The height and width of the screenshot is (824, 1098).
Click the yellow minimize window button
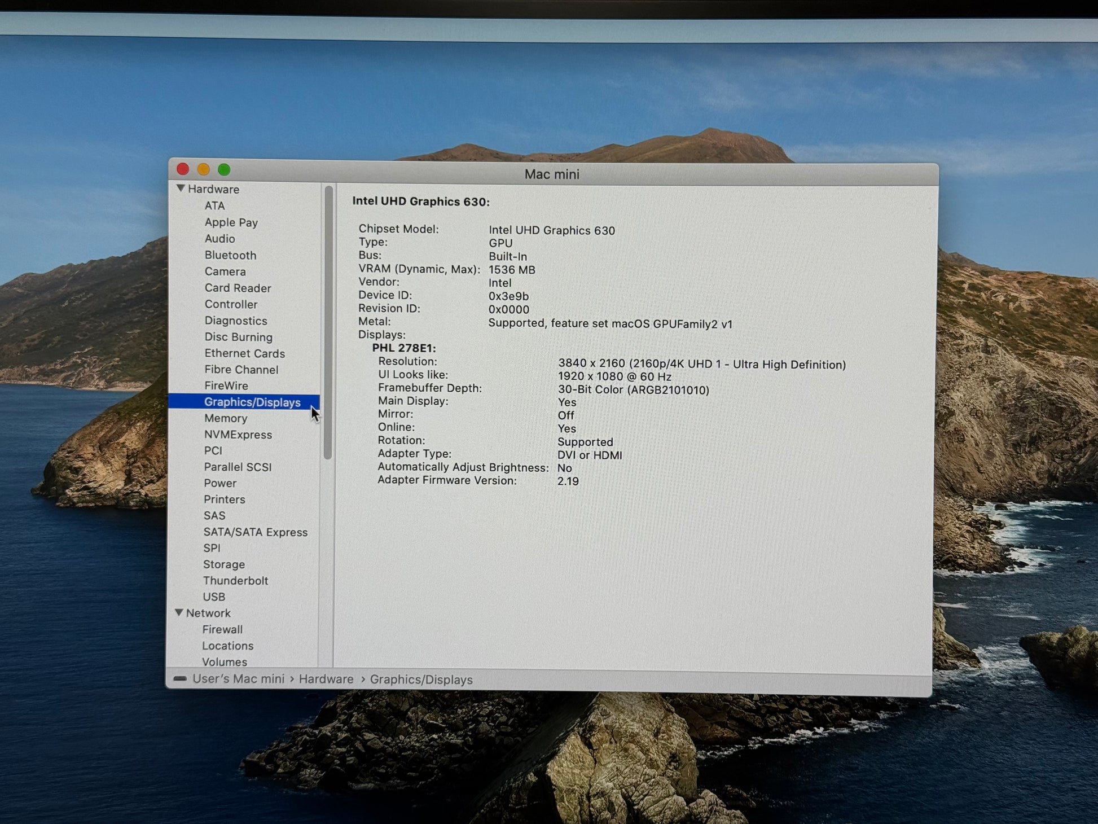pyautogui.click(x=204, y=169)
